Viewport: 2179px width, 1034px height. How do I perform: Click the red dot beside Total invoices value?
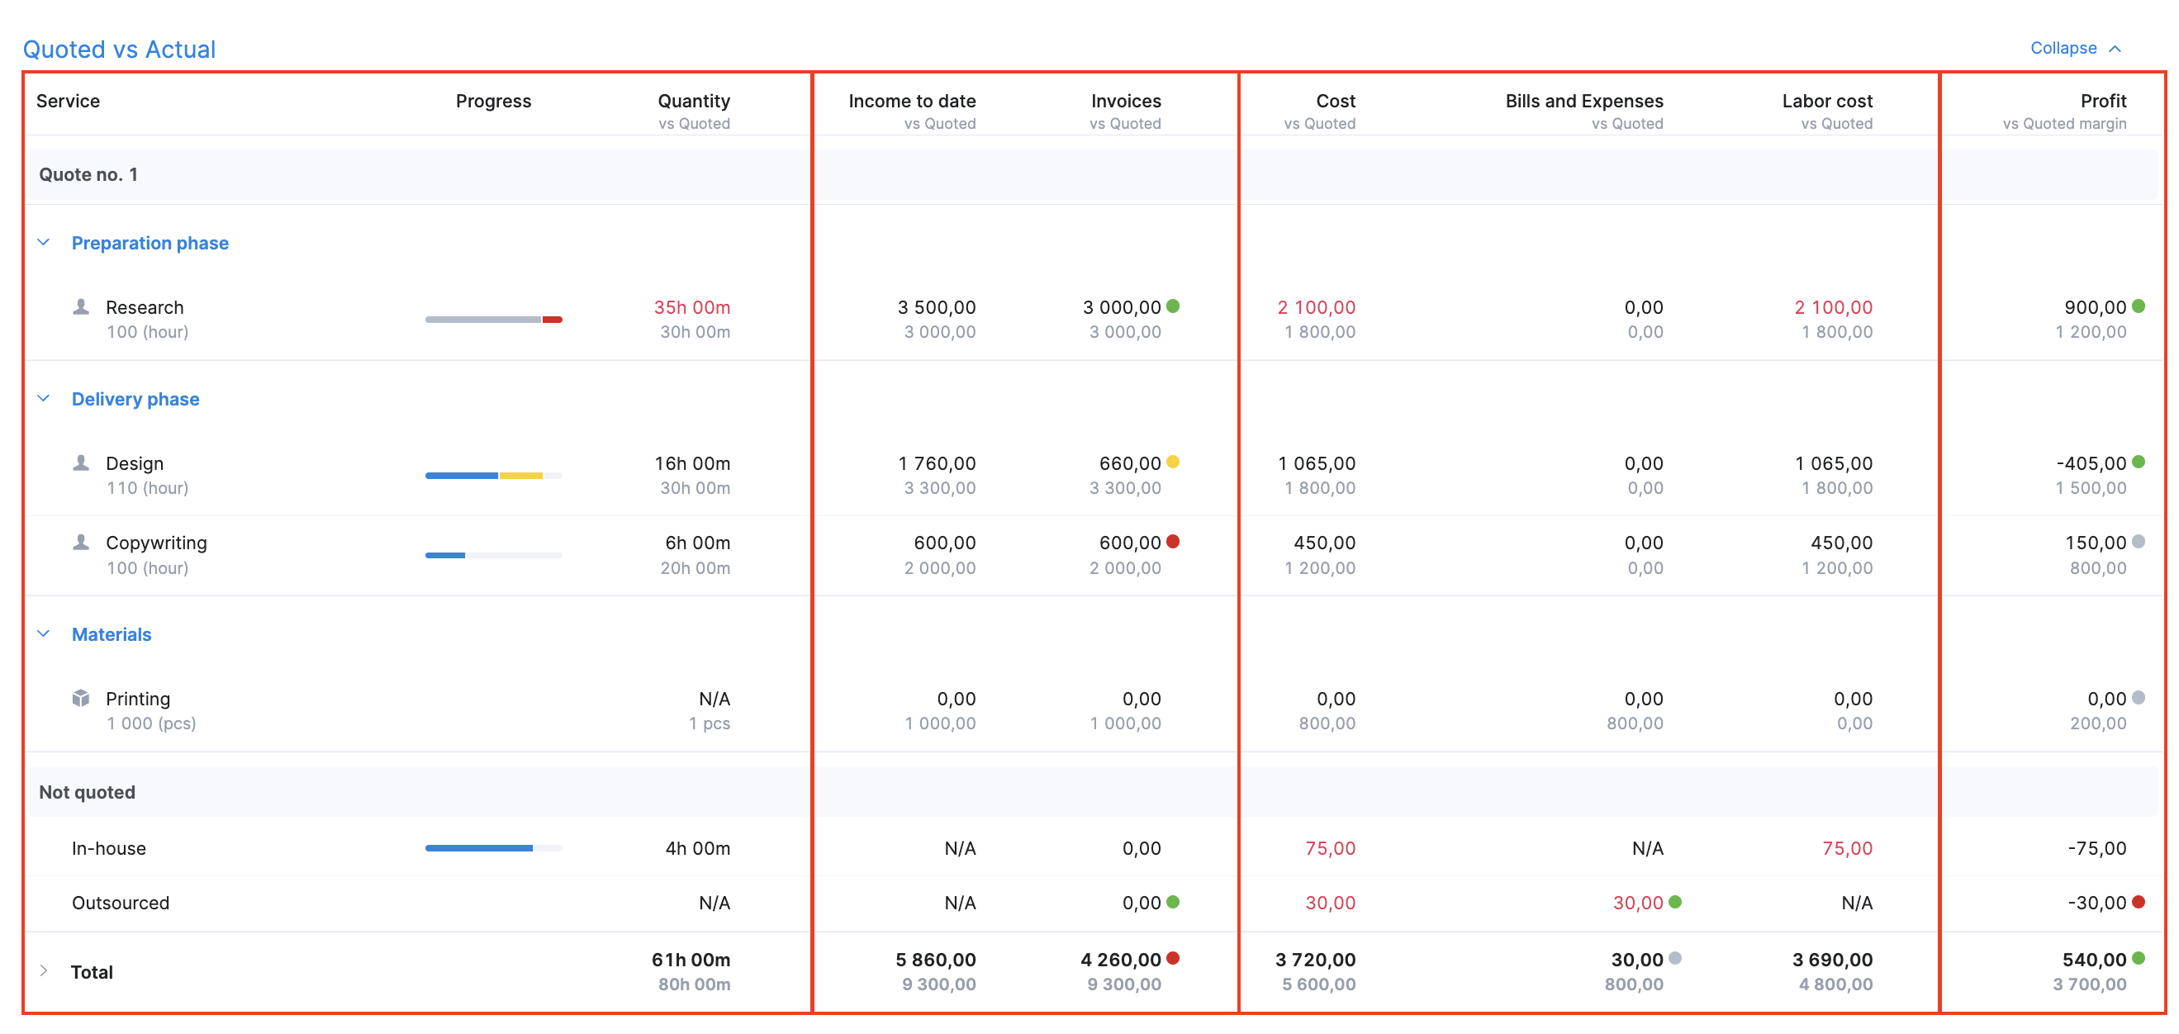[x=1173, y=959]
